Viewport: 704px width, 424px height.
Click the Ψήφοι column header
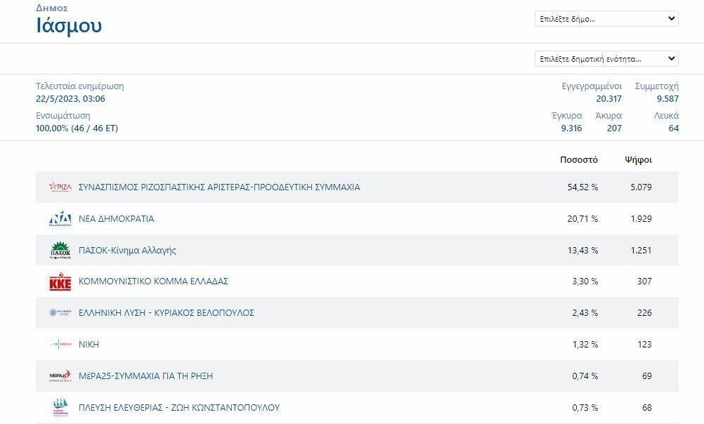639,160
